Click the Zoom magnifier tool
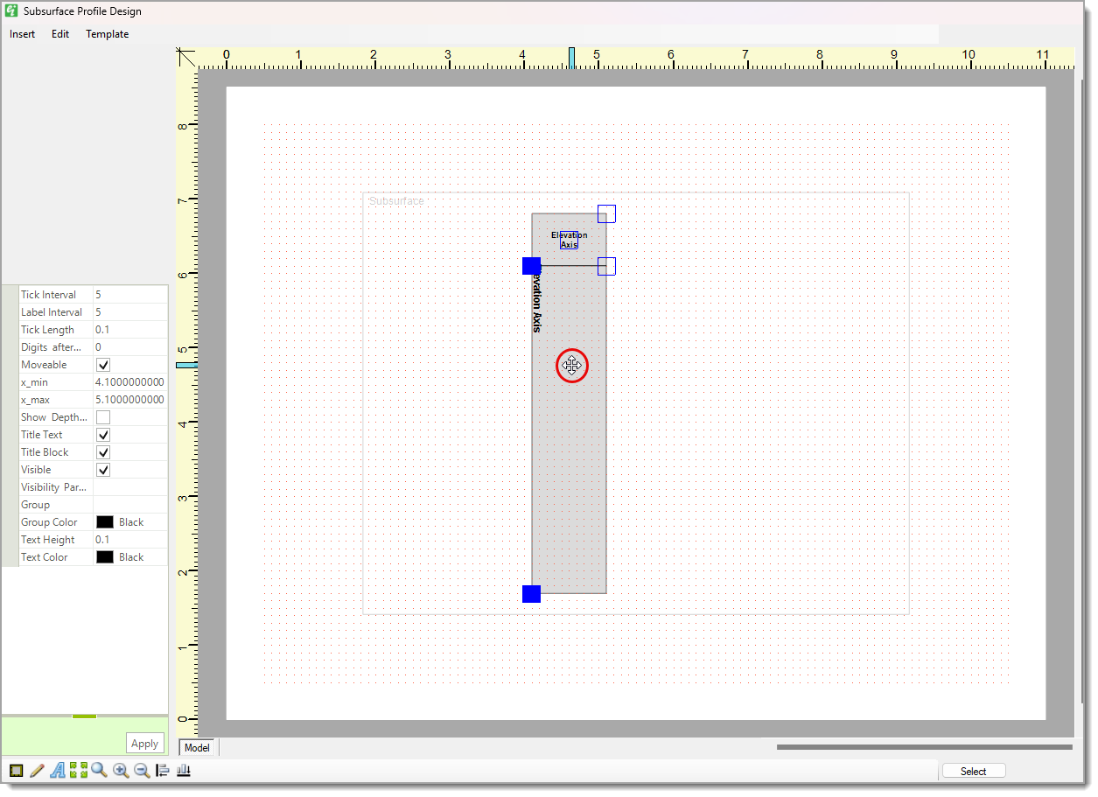 click(x=99, y=770)
